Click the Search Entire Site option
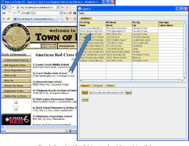This screenshot has height=146, width=189. pyautogui.click(x=48, y=45)
